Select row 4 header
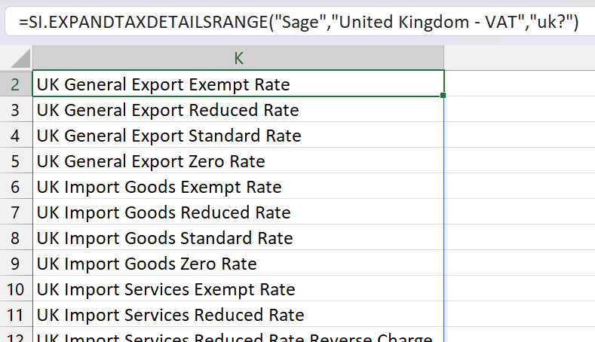The height and width of the screenshot is (342, 595). [x=16, y=136]
